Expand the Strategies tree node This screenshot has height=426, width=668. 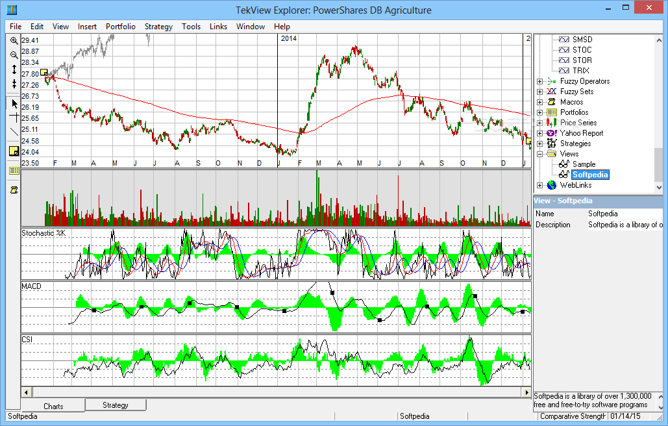tap(539, 144)
